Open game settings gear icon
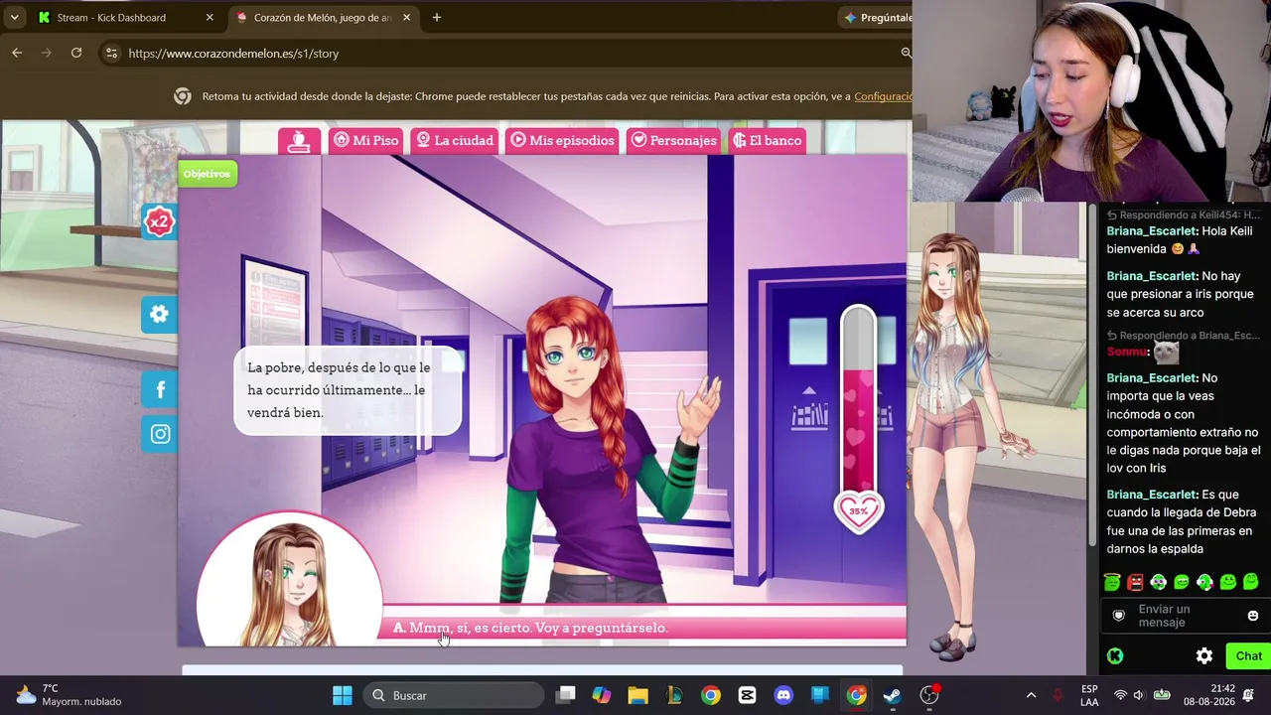1271x715 pixels. click(159, 315)
